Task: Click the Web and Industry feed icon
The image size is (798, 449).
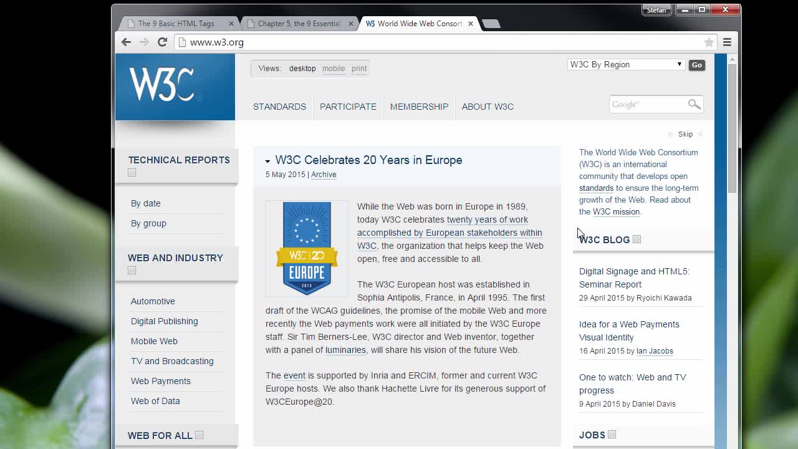Action: click(x=132, y=271)
